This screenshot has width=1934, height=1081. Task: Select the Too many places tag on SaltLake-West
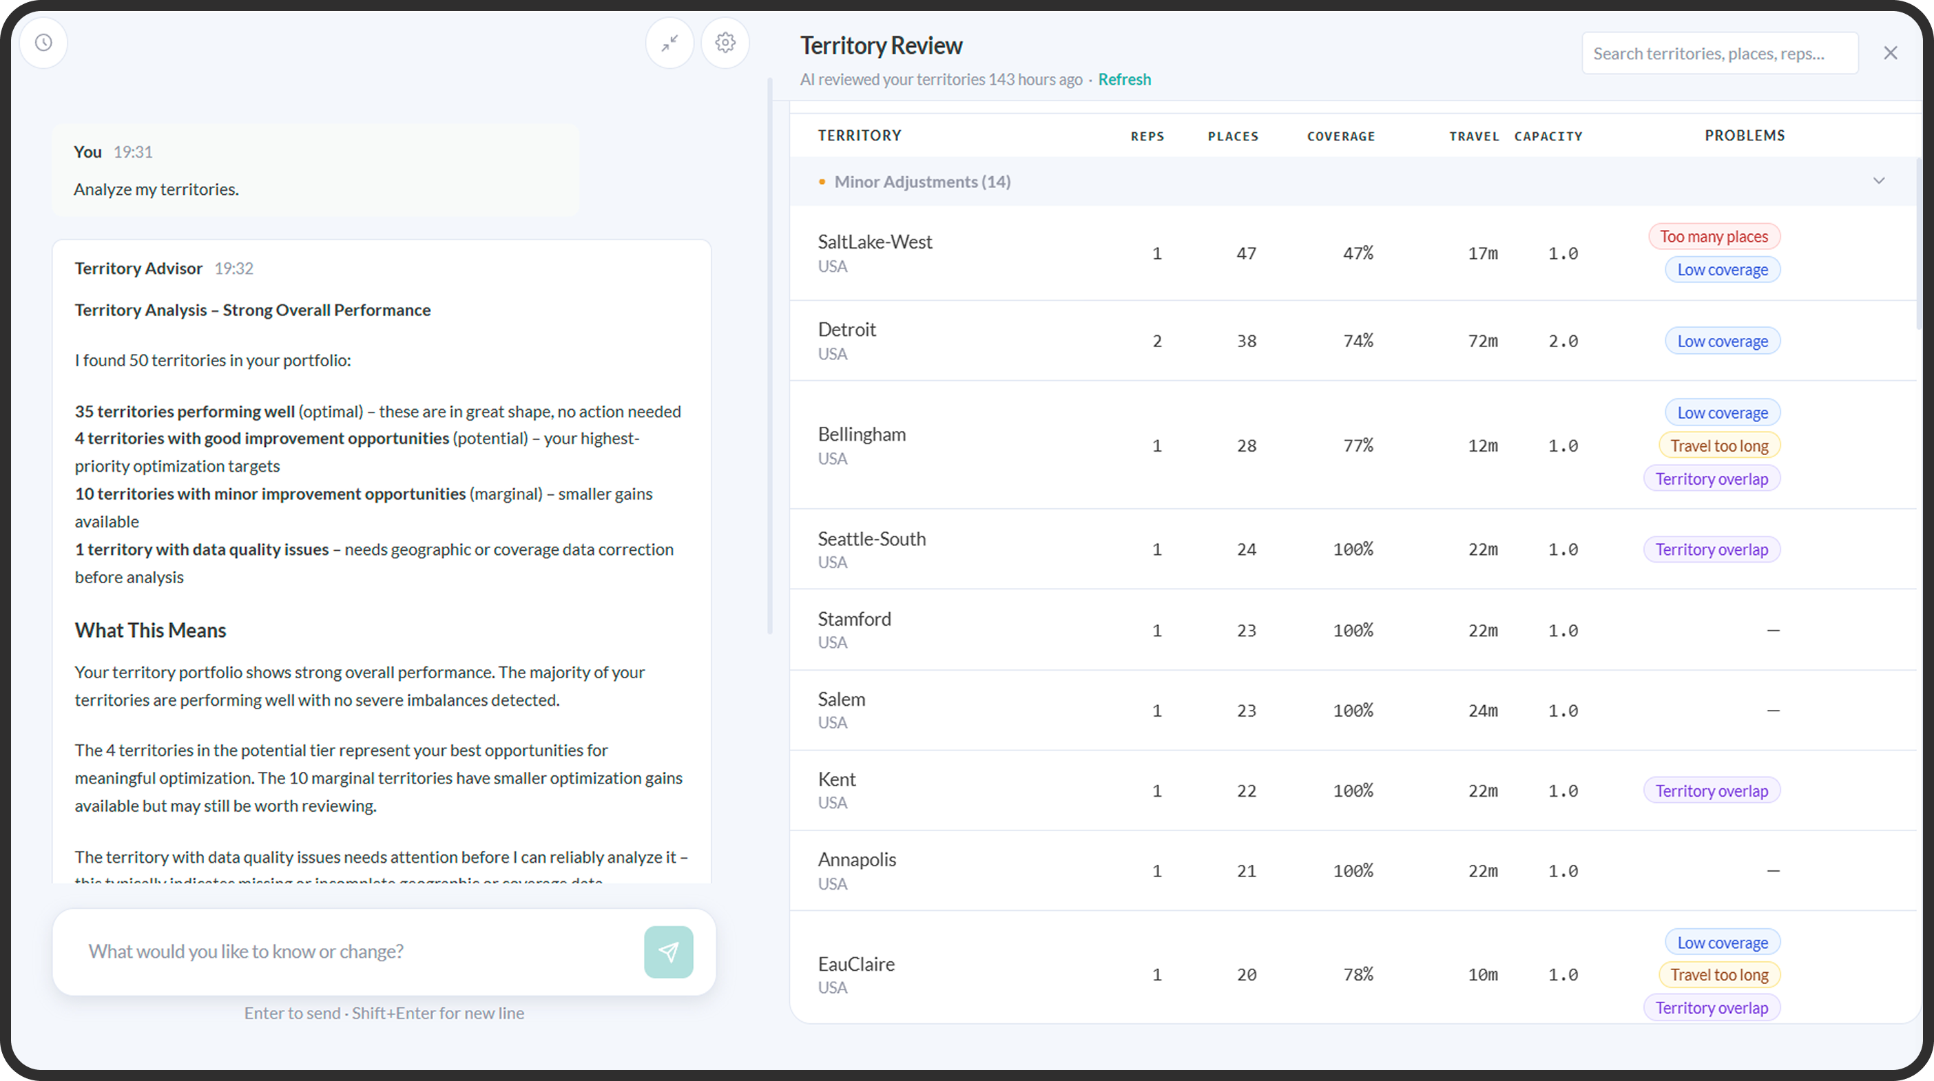click(x=1714, y=236)
